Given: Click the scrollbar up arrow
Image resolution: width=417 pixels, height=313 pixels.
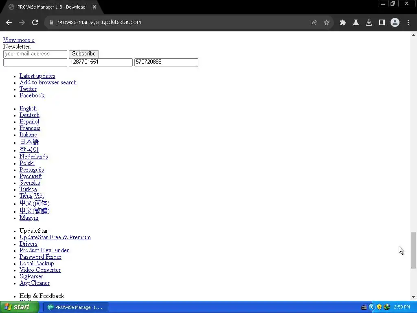Looking at the screenshot, I should coord(413,35).
